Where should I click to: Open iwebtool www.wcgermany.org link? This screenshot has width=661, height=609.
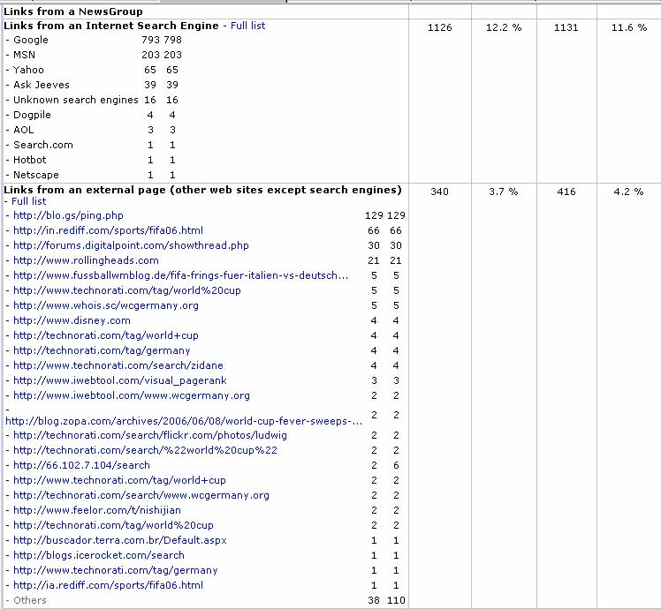click(132, 395)
